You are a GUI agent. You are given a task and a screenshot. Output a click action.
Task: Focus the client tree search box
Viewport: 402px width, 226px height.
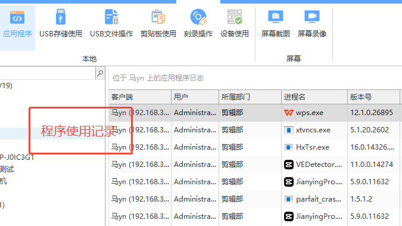tap(48, 73)
